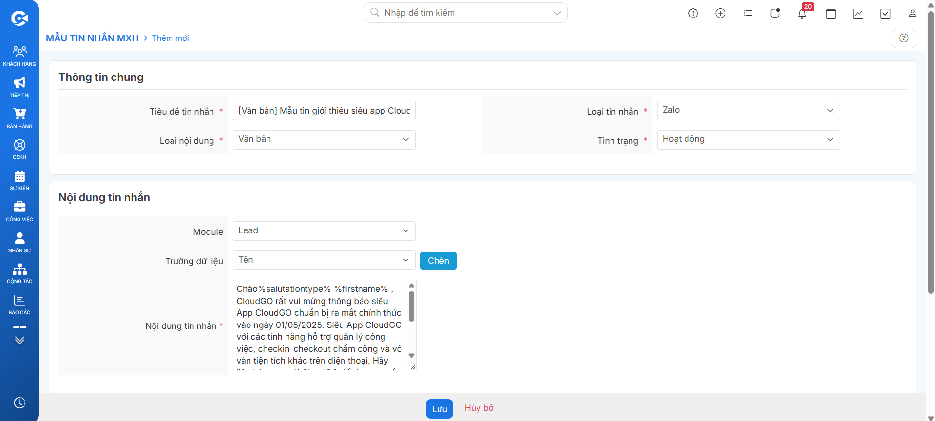Click the page scrollbar down arrow

pyautogui.click(x=931, y=418)
